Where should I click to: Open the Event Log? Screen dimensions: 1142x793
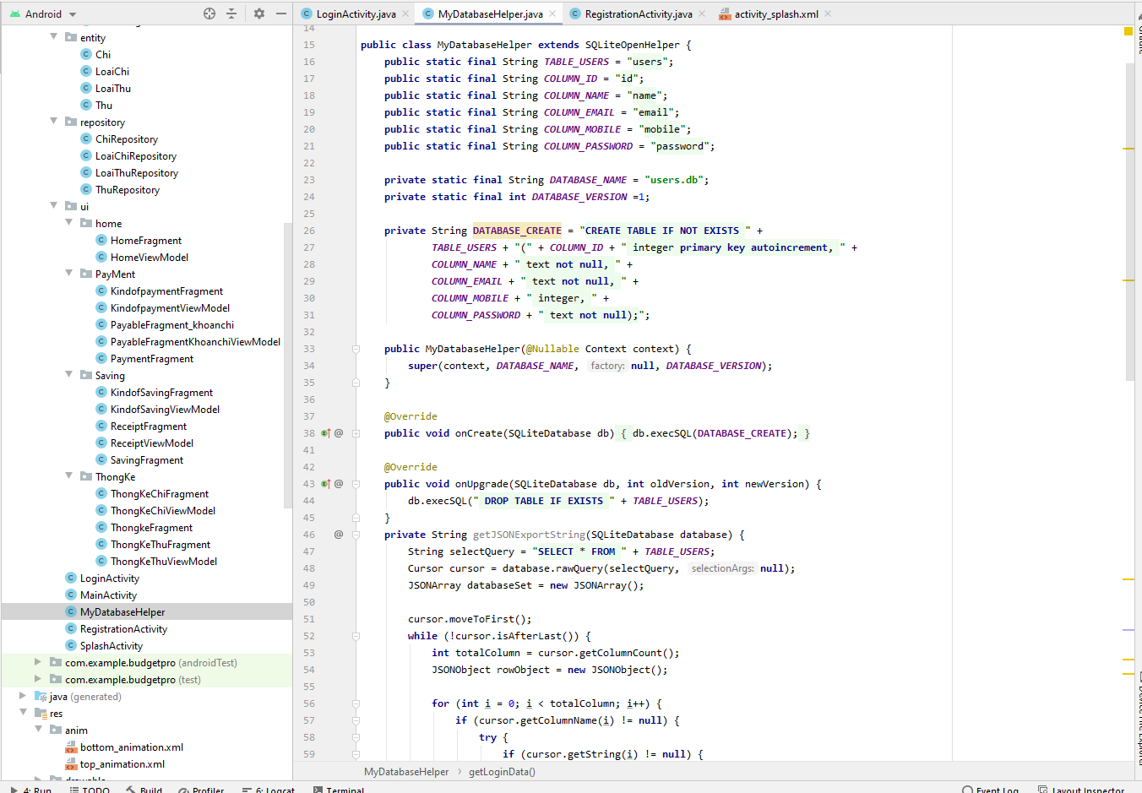pyautogui.click(x=991, y=790)
